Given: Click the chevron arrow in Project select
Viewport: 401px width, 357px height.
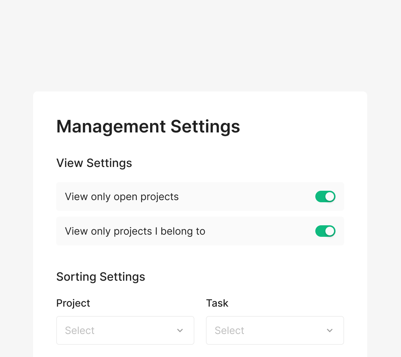Looking at the screenshot, I should pos(180,330).
